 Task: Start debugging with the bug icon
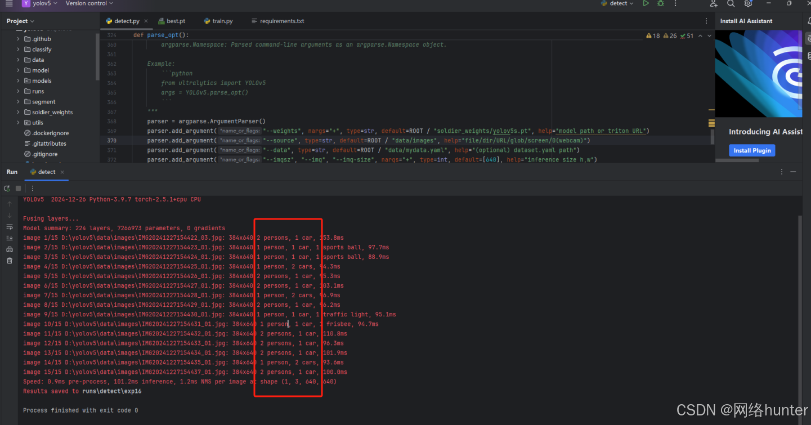click(x=661, y=3)
